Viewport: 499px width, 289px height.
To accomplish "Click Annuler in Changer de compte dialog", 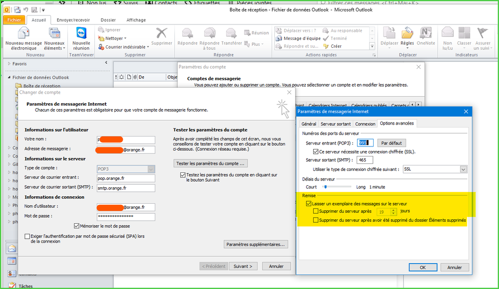I will (276, 266).
